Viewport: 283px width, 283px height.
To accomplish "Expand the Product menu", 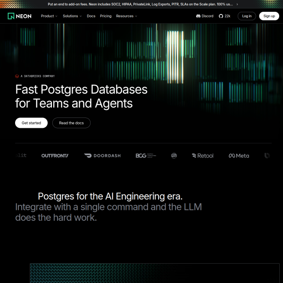I will pos(49,16).
